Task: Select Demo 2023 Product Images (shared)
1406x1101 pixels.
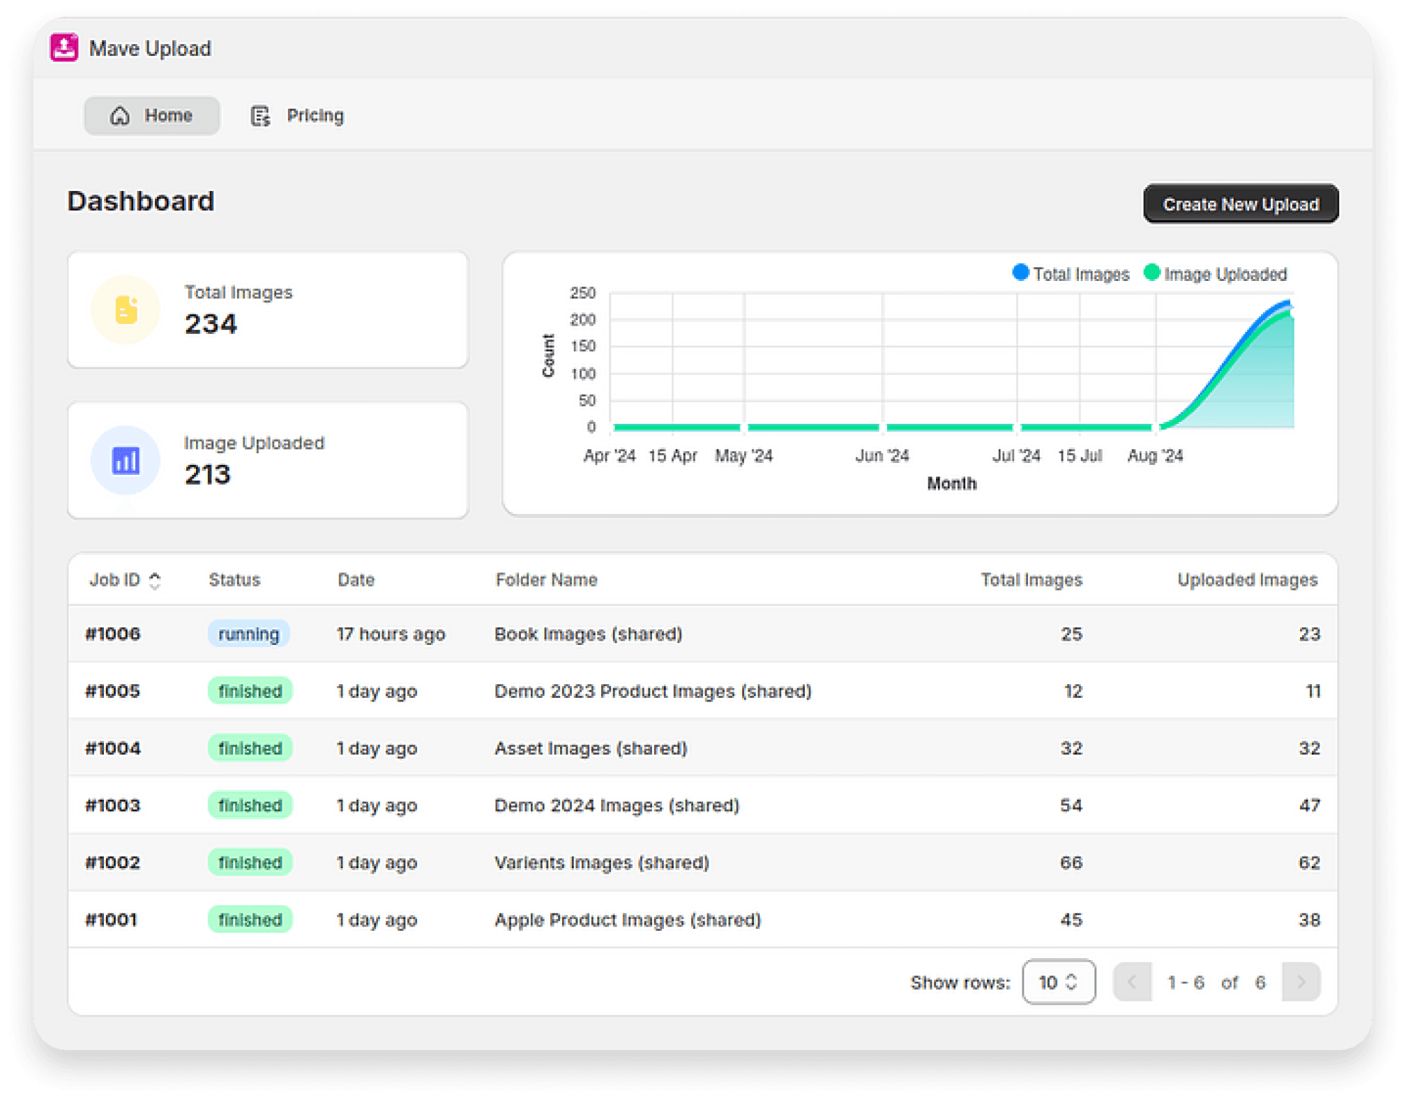Action: [x=653, y=691]
